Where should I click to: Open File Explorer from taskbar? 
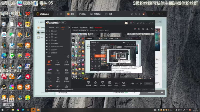pos(13,110)
